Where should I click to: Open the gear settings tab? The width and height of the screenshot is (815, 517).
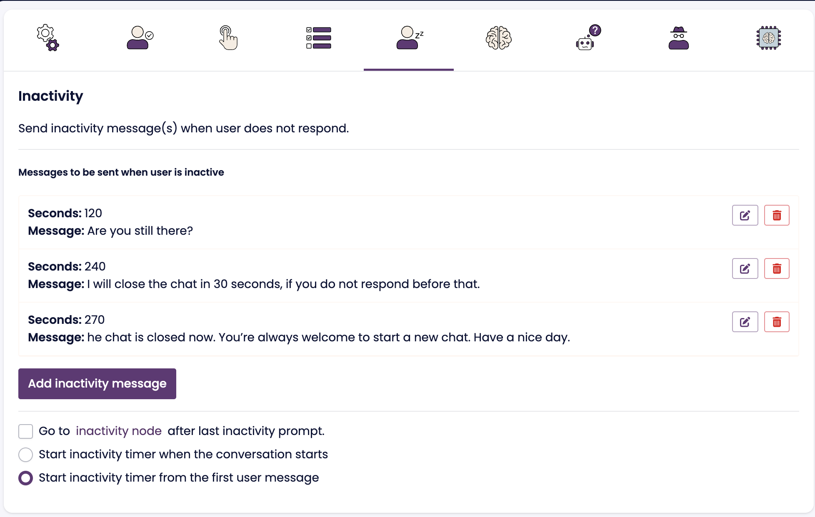(48, 38)
